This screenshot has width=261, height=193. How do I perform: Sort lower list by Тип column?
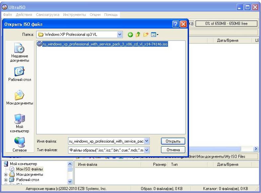point(188,164)
